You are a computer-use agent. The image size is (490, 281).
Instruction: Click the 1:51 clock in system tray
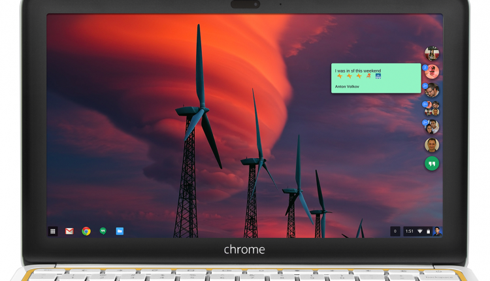[410, 231]
